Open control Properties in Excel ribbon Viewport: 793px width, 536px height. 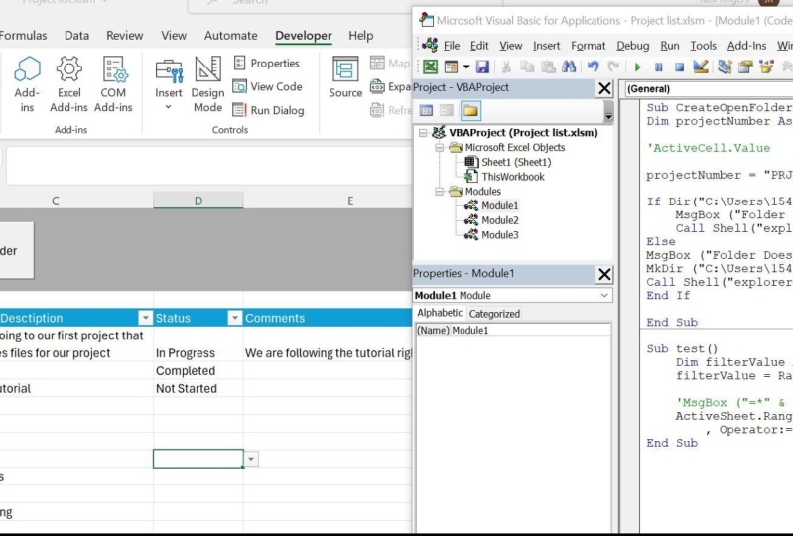[x=267, y=64]
